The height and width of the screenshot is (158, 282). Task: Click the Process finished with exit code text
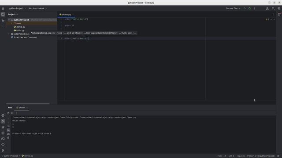[32, 133]
